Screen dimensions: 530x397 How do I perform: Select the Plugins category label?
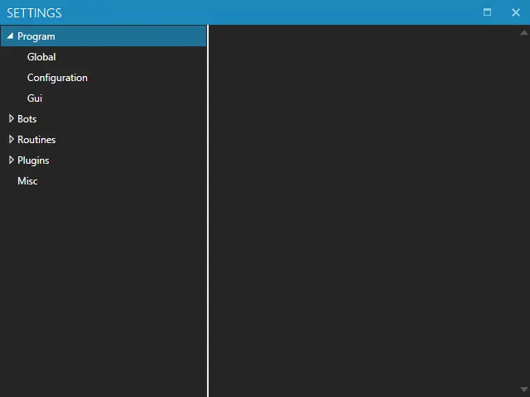coord(33,160)
